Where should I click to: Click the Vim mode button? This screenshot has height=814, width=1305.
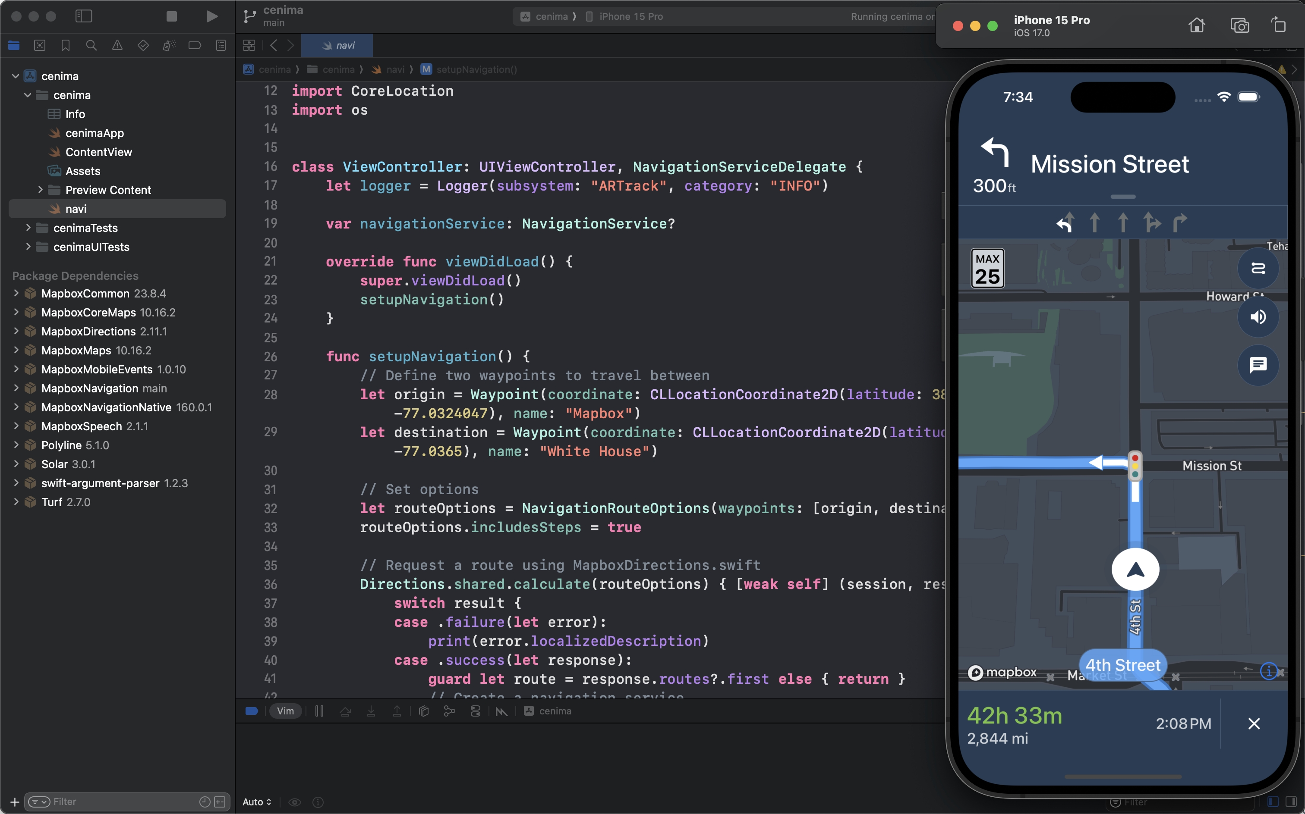click(x=285, y=711)
